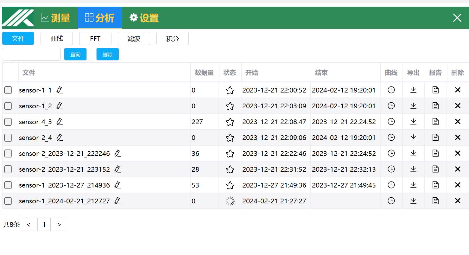Open the 积分 integration sub-tab

[173, 38]
